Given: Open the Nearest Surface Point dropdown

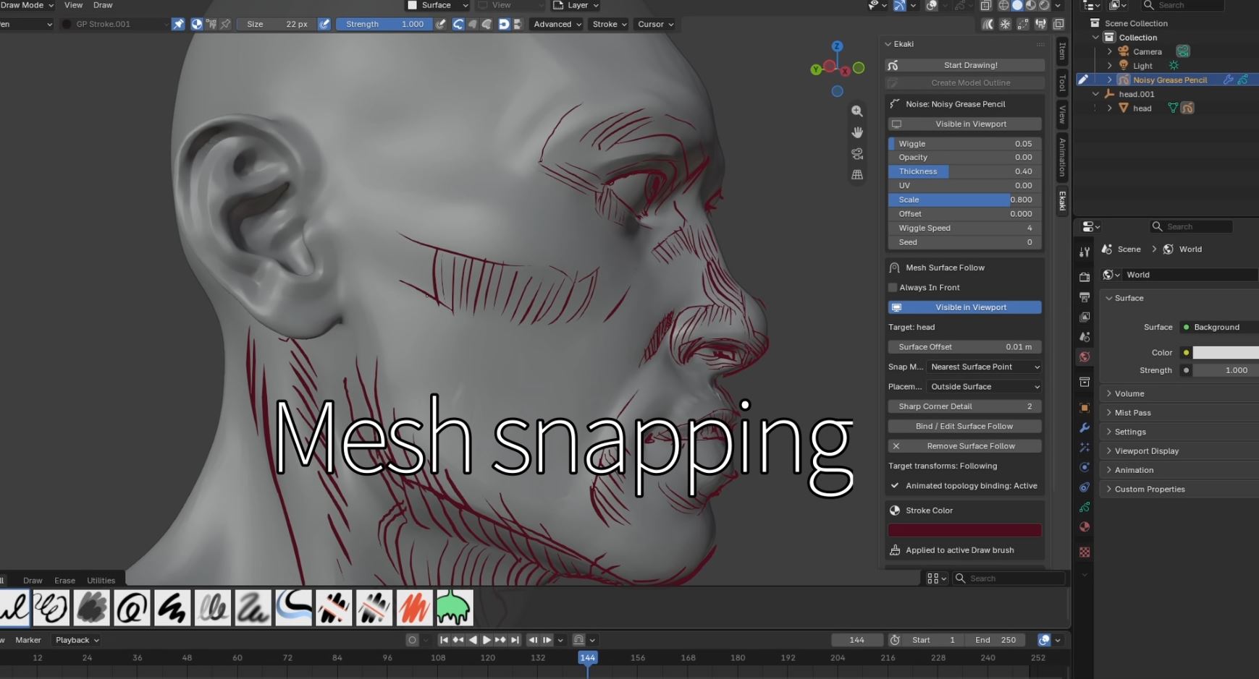Looking at the screenshot, I should point(984,367).
